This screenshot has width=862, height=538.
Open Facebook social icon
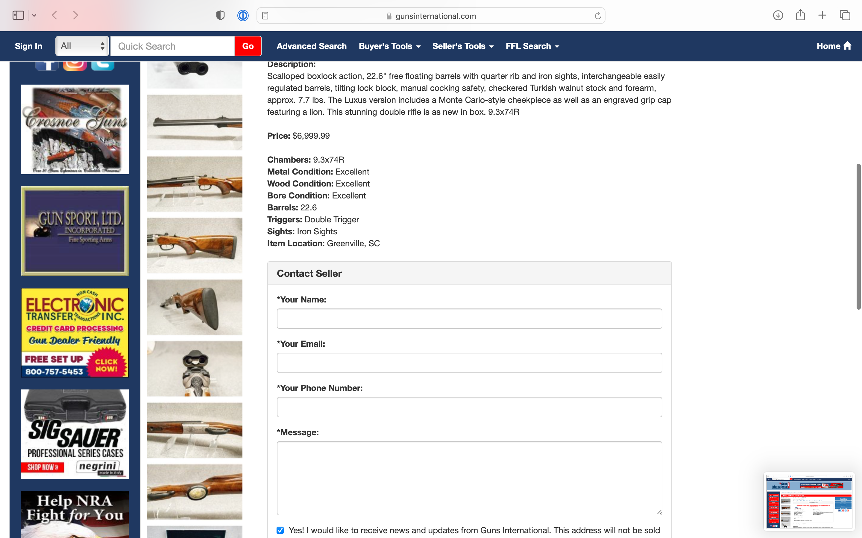coord(47,65)
